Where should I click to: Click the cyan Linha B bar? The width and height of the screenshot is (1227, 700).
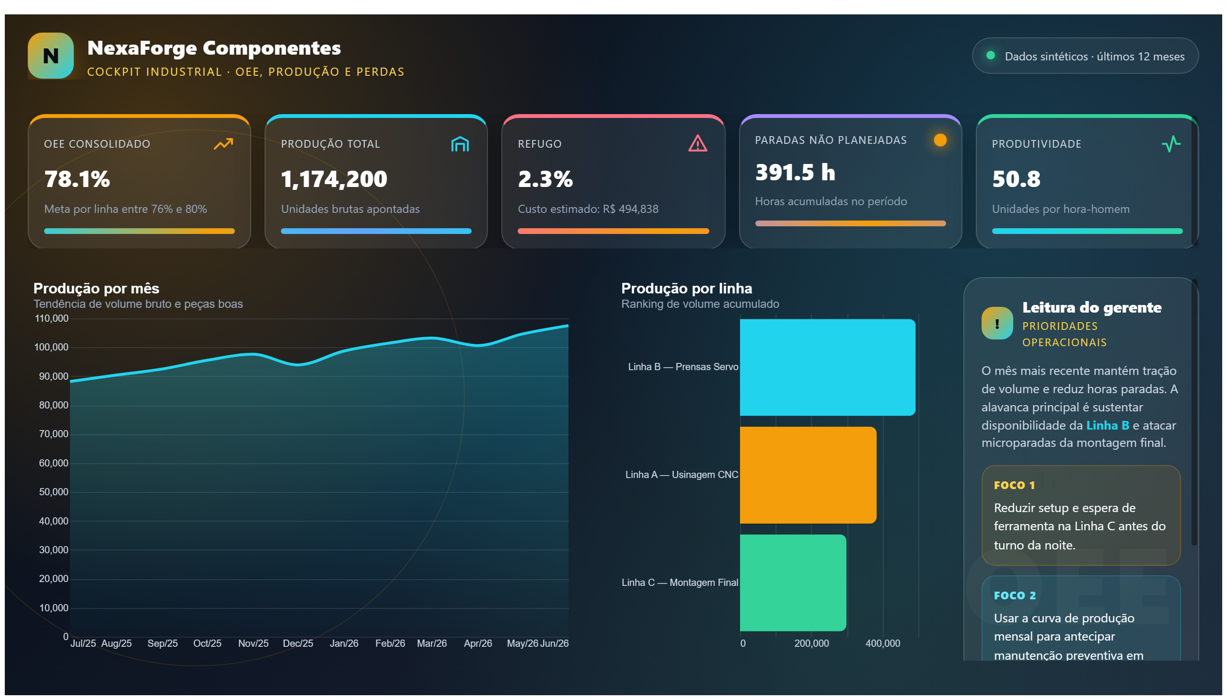point(827,367)
